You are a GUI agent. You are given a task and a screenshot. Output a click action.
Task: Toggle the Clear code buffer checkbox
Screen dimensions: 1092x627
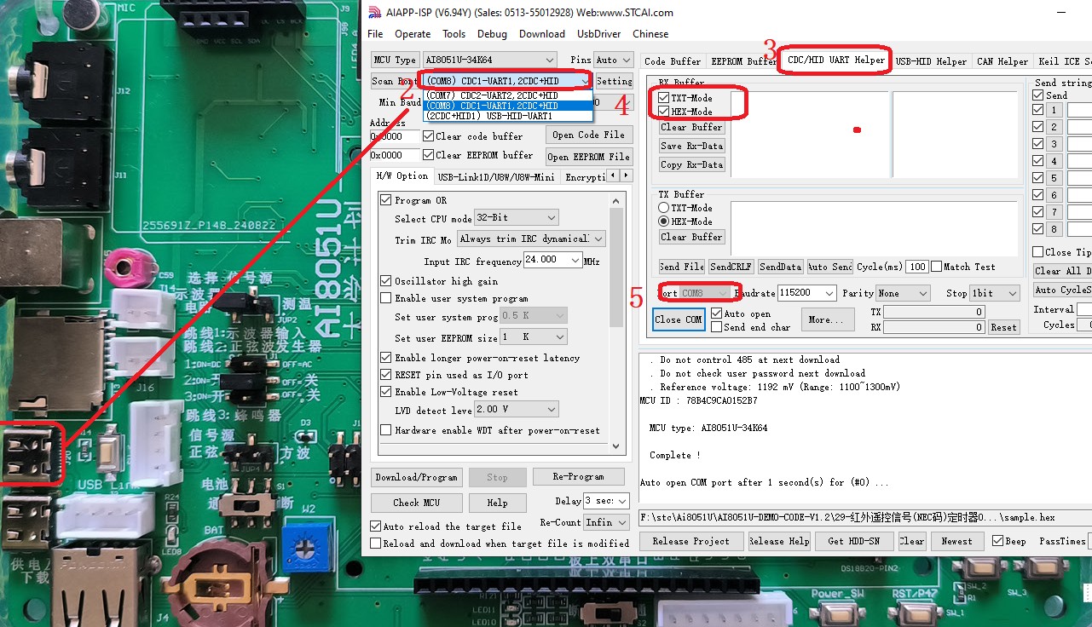tap(428, 136)
